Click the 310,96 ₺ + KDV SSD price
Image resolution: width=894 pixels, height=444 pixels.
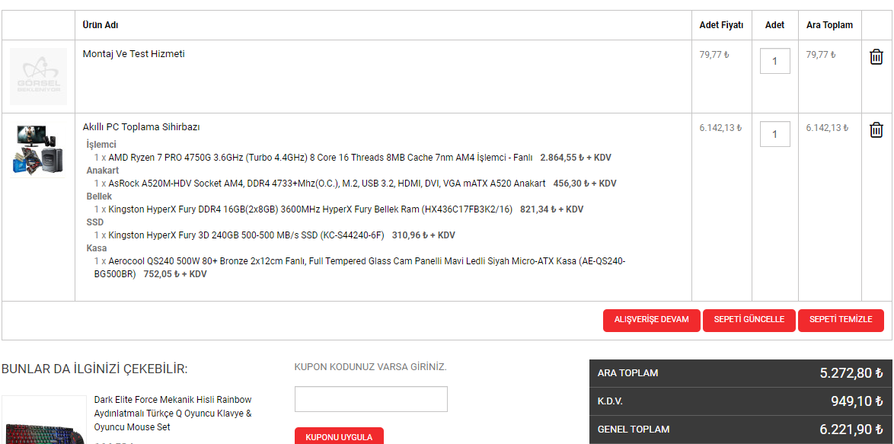pyautogui.click(x=423, y=235)
